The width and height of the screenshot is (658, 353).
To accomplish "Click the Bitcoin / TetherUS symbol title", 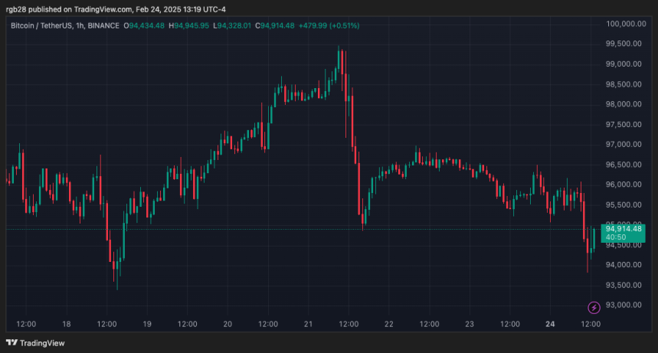I will (41, 25).
